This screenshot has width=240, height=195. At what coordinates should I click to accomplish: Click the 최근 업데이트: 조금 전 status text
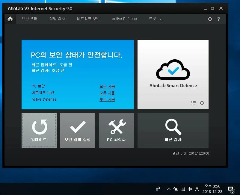click(x=52, y=65)
